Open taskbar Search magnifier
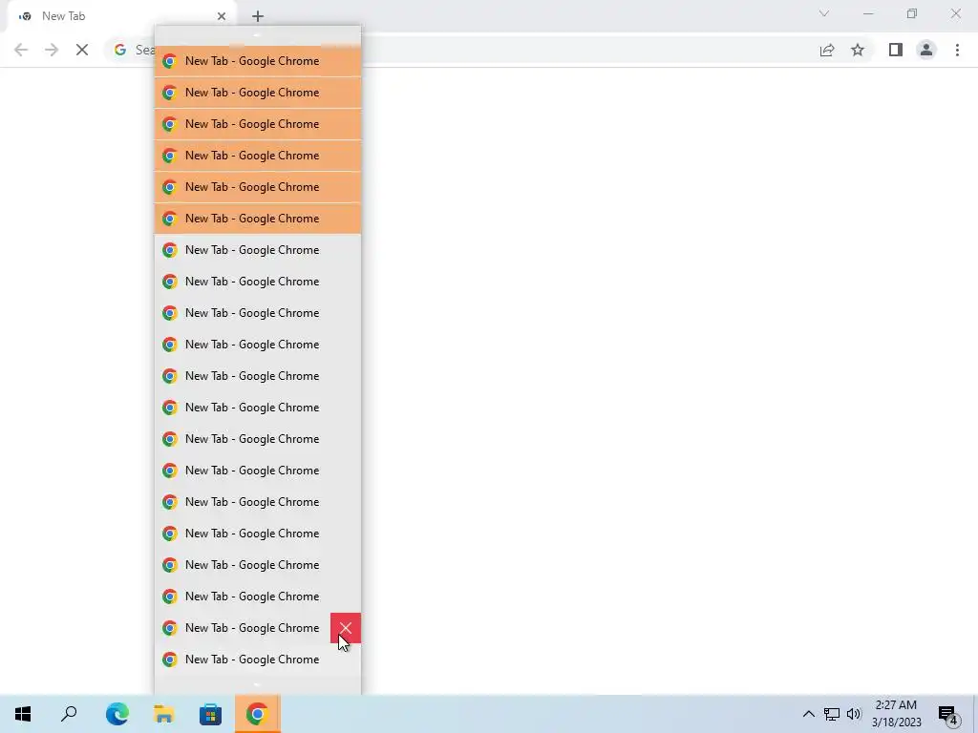978x733 pixels. click(69, 714)
